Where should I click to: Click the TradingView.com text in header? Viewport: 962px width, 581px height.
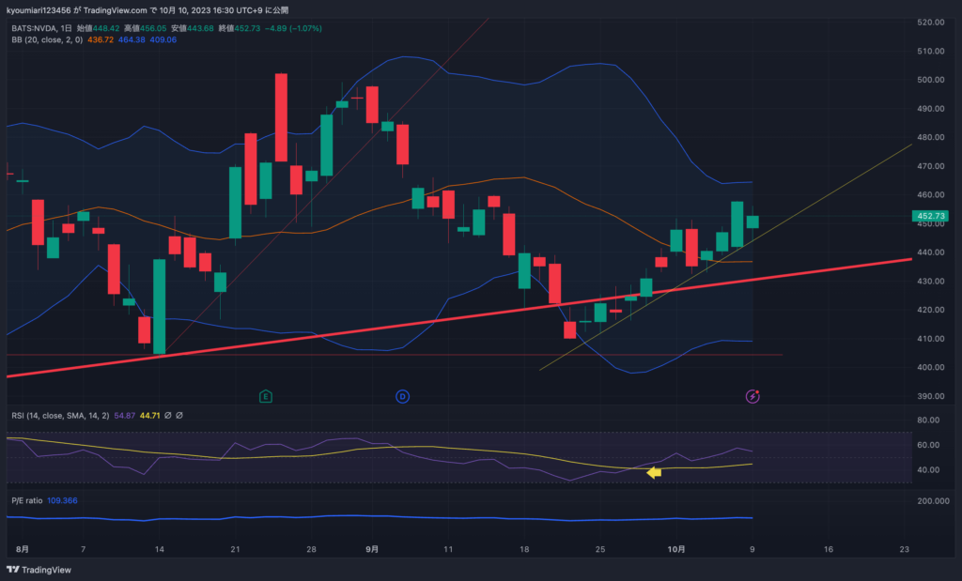coord(115,10)
